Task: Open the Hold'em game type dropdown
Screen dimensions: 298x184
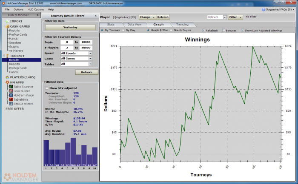Action: [225, 17]
